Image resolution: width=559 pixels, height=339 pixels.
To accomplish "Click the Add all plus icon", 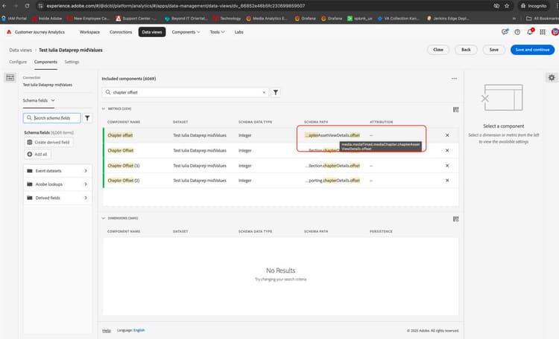I will coord(30,154).
